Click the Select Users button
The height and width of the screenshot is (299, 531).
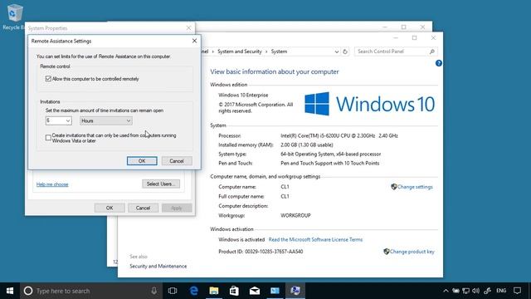click(x=161, y=184)
